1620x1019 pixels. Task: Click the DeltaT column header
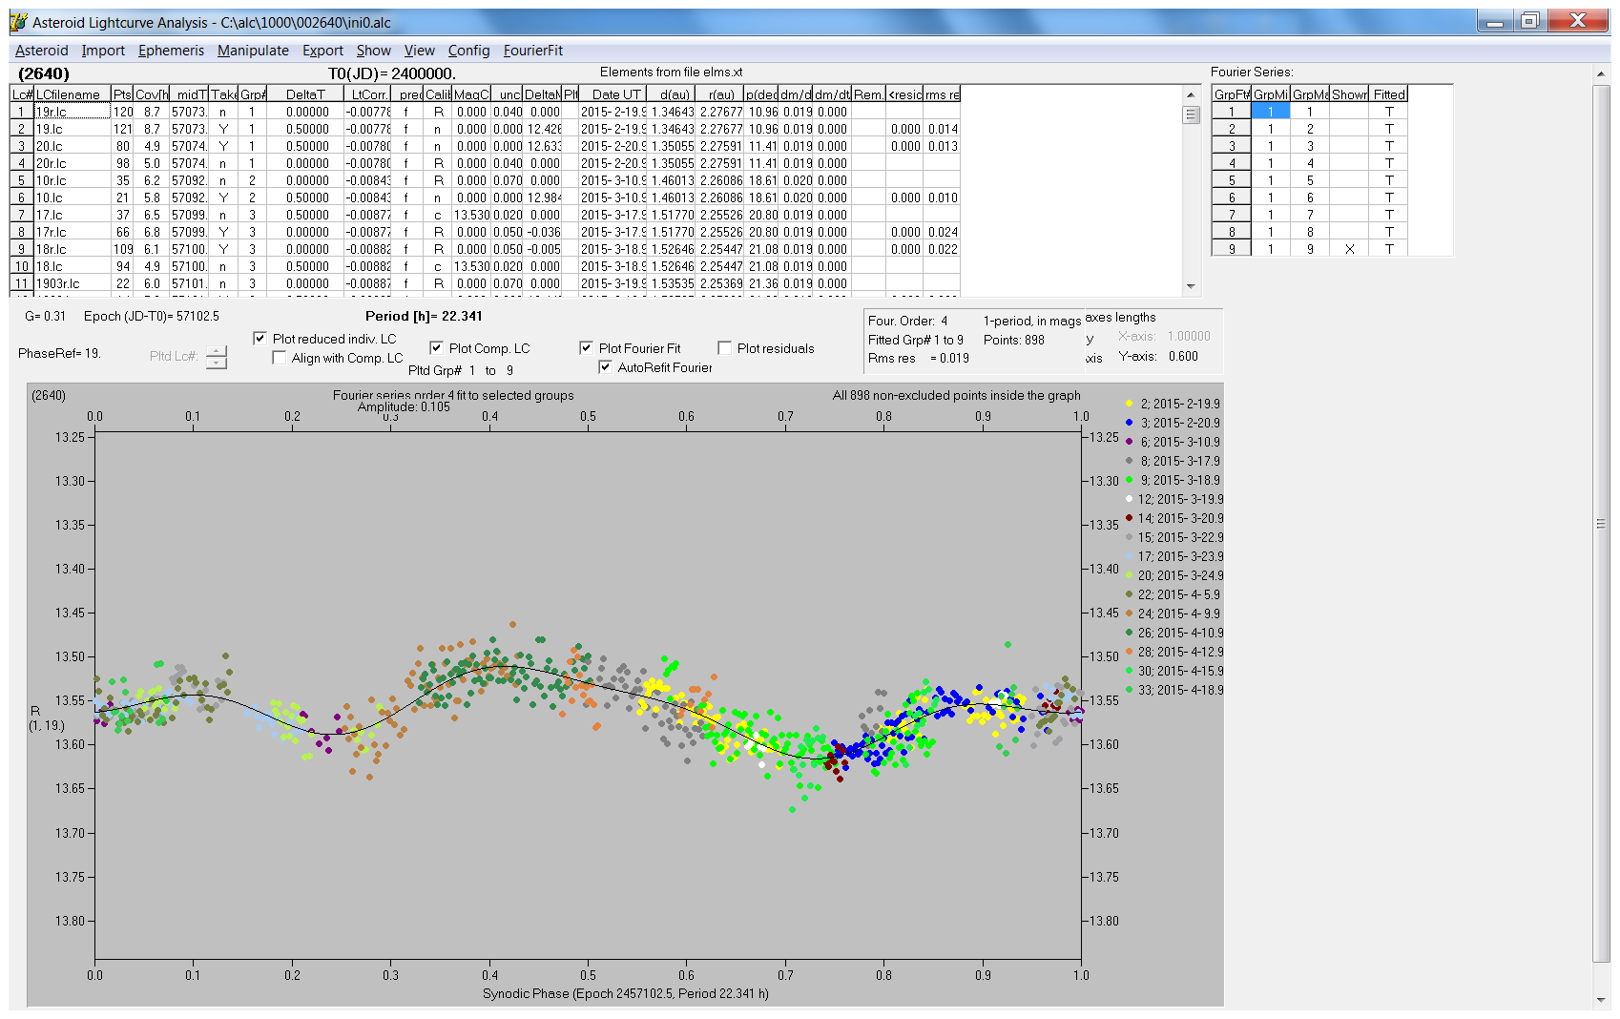coord(305,94)
